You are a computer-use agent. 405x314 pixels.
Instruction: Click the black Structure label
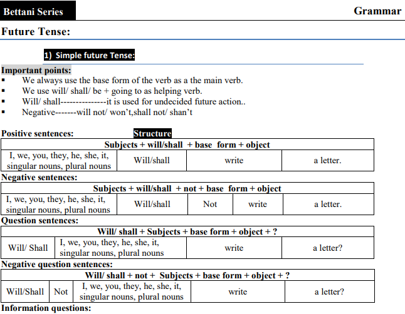tap(152, 133)
